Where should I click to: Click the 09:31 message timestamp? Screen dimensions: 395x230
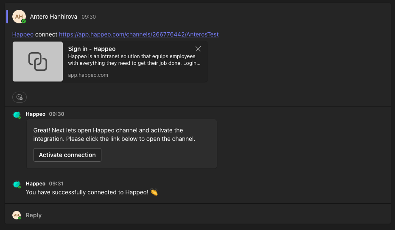click(x=56, y=184)
